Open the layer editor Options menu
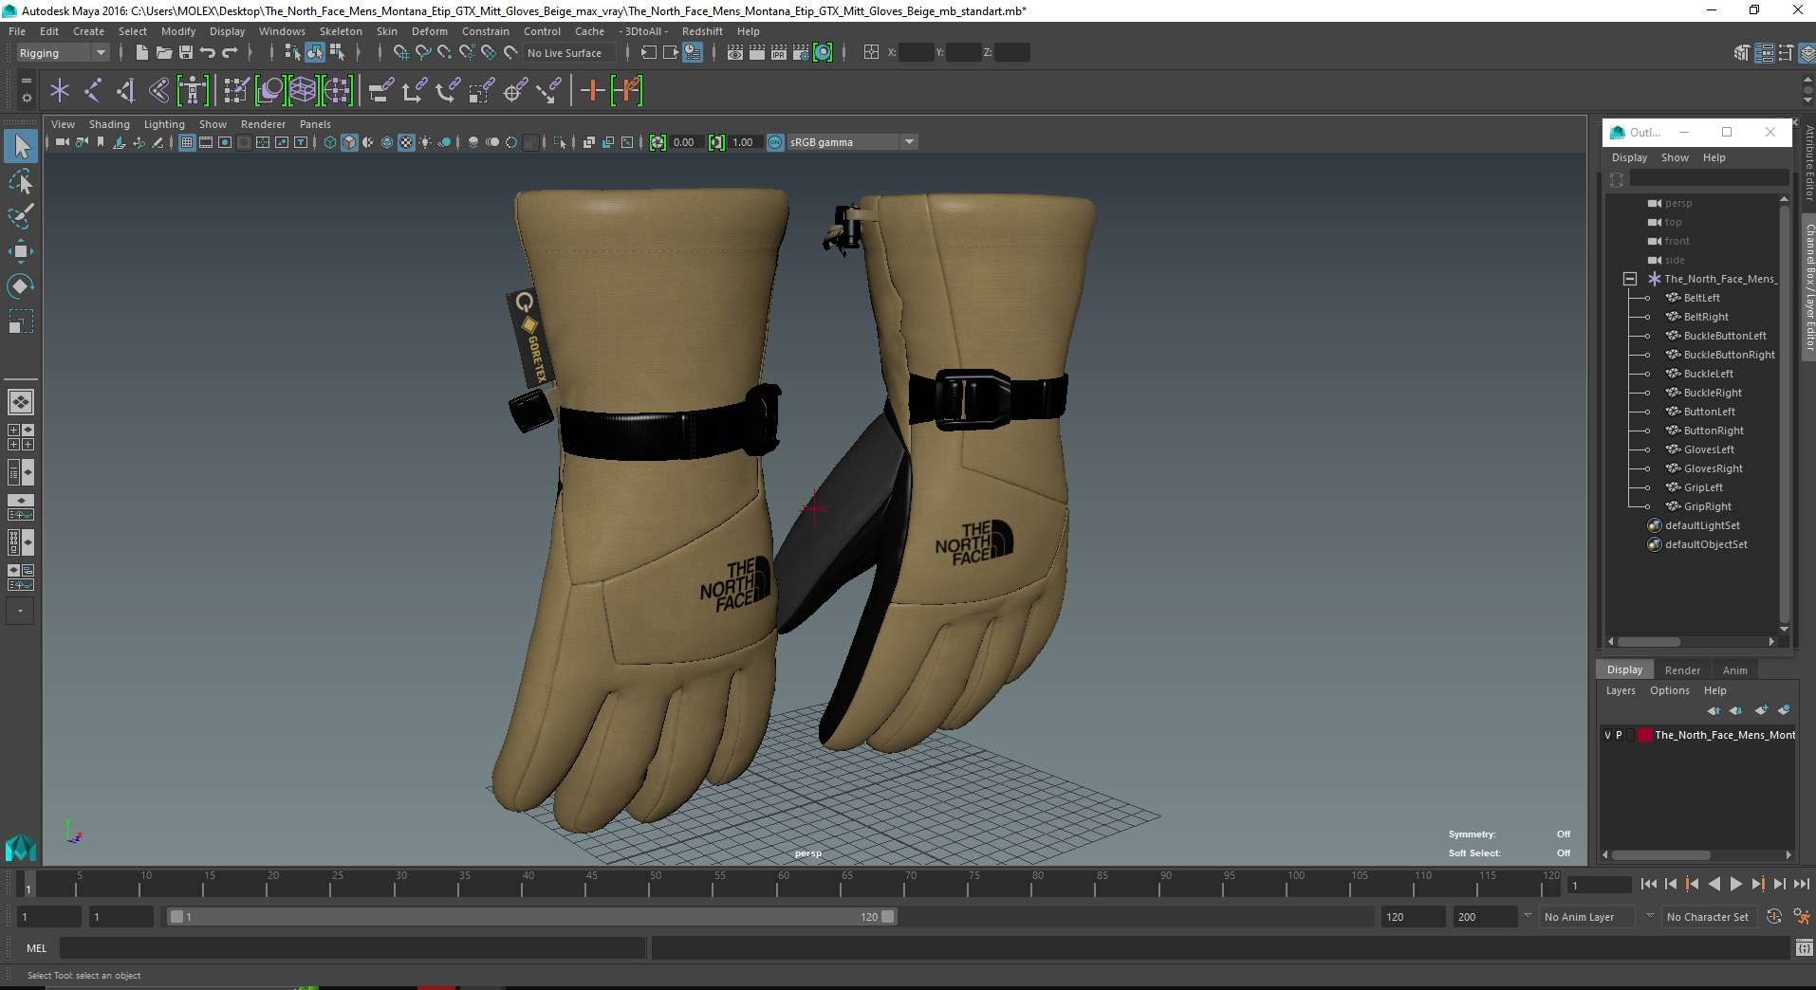This screenshot has width=1816, height=990. 1669,690
